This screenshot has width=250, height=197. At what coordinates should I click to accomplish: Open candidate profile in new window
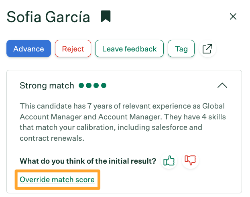point(207,49)
